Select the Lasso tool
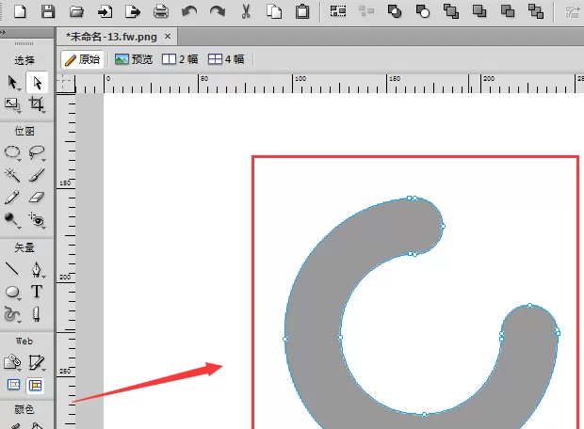Screen dimensions: 584x429 click(x=37, y=152)
